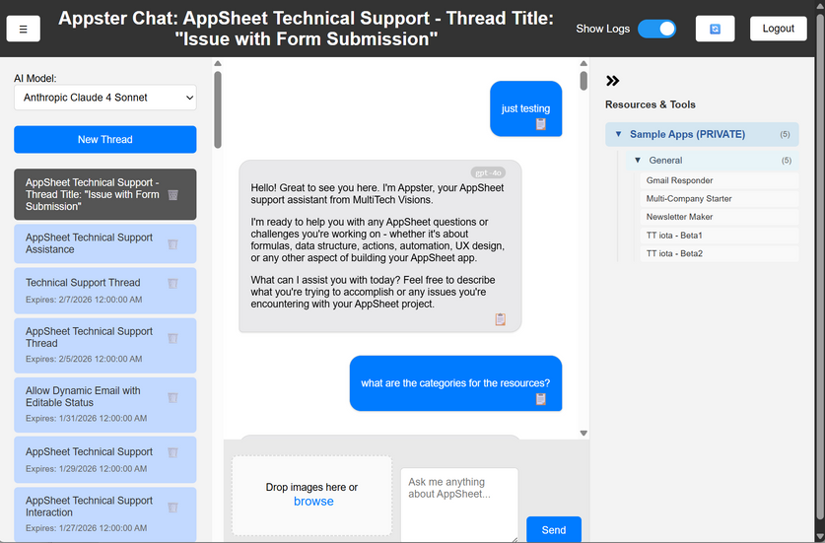Select the AppSheet Technical Support thread expiring 1/29/2026

coord(105,459)
